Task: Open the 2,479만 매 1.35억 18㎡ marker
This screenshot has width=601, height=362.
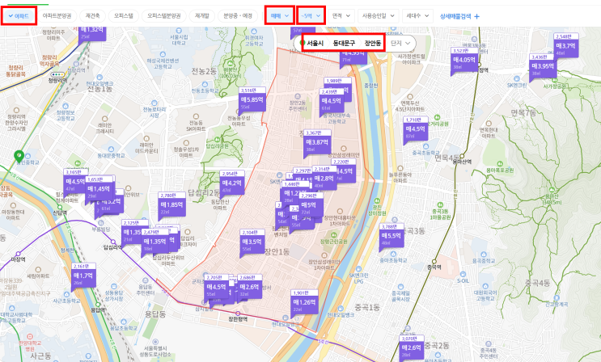Action: point(154,242)
